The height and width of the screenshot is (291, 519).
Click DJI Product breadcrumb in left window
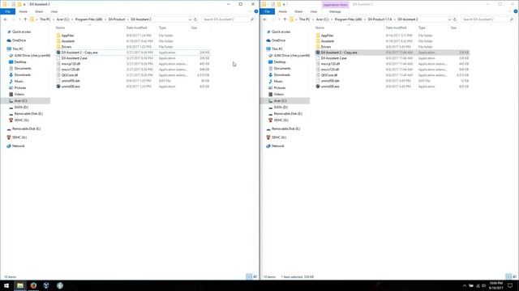click(117, 19)
